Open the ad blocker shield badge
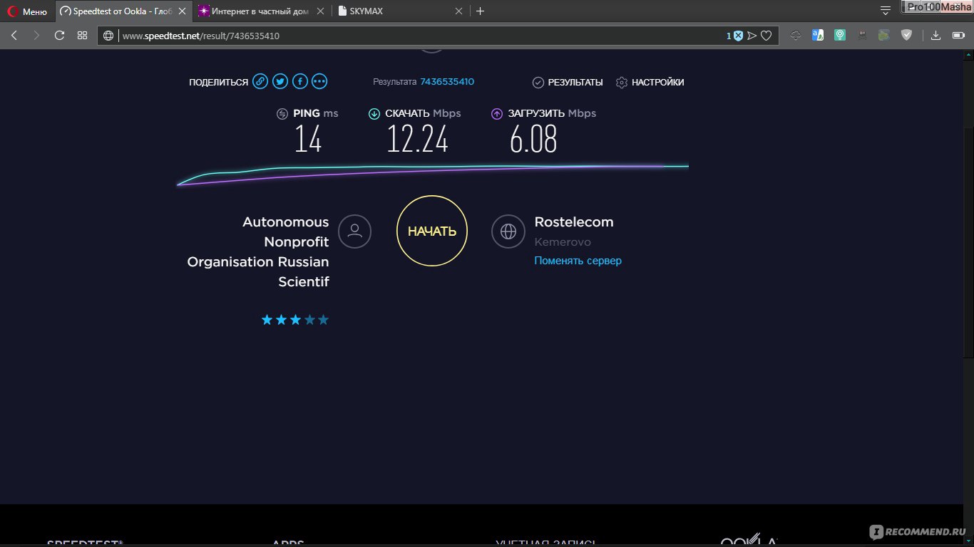Viewport: 974px width, 547px height. (738, 36)
